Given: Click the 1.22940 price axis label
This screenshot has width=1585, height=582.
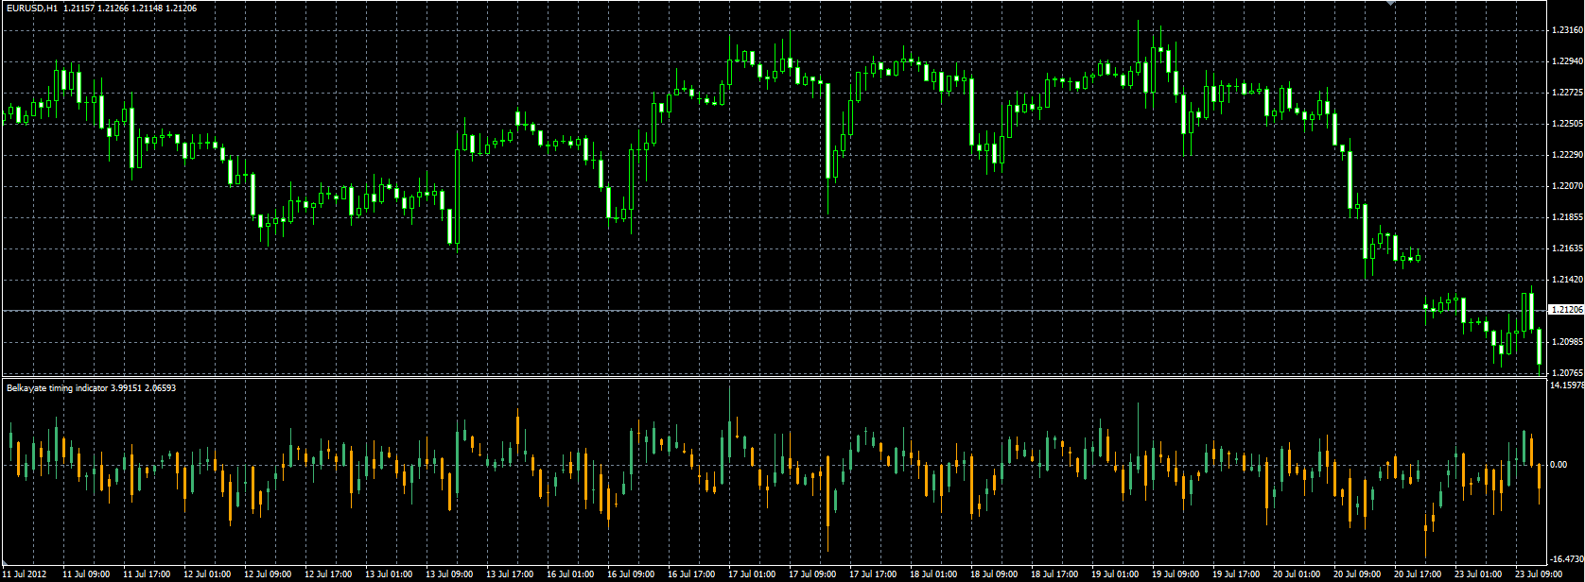Looking at the screenshot, I should 1567,61.
